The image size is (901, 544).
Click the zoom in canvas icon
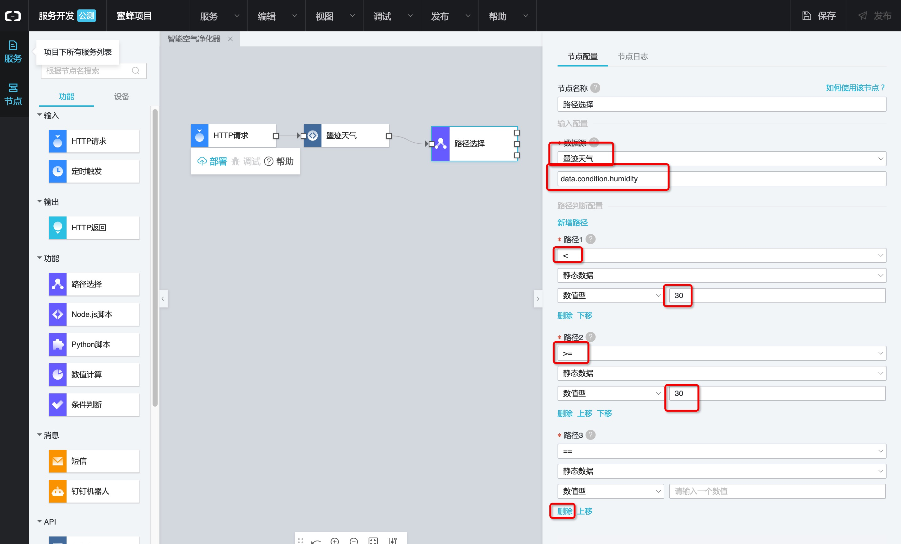(335, 541)
